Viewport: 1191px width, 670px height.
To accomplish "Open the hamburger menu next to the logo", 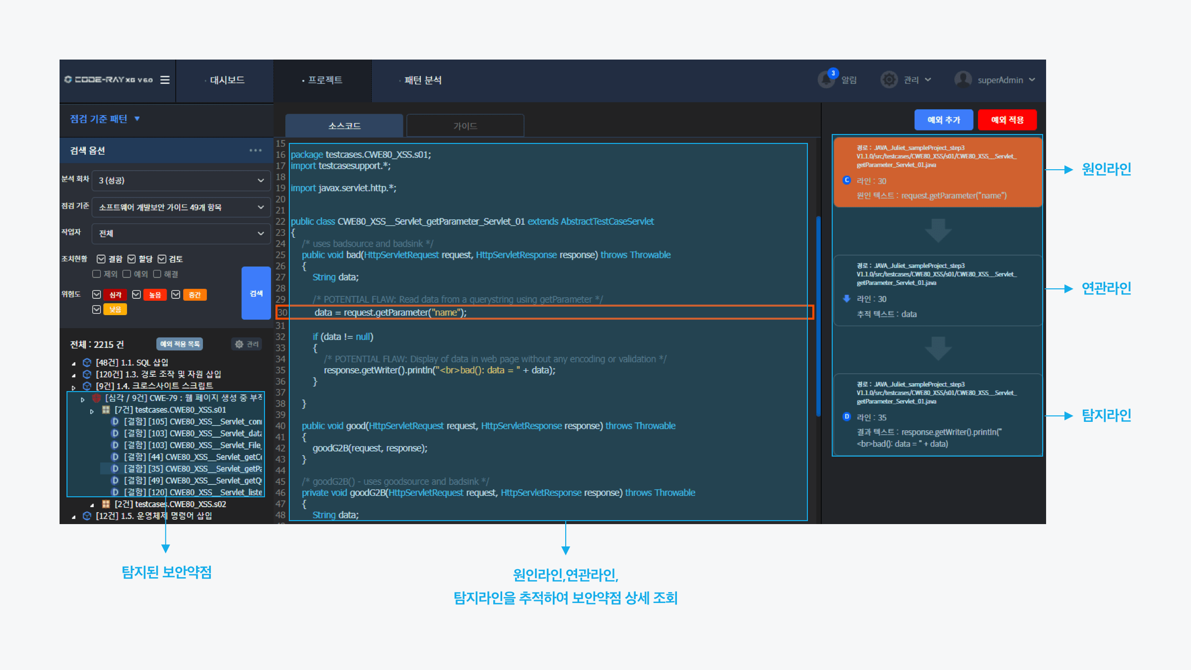I will click(165, 80).
